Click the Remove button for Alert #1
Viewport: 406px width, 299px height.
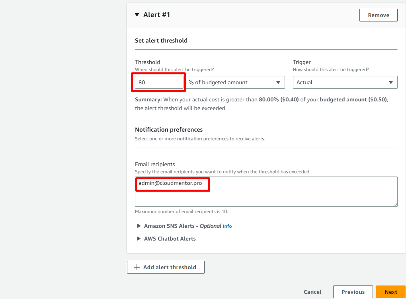click(378, 15)
